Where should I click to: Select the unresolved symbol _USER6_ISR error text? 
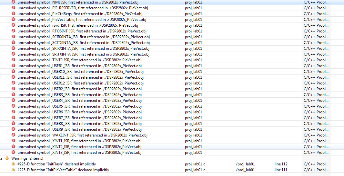click(79, 112)
